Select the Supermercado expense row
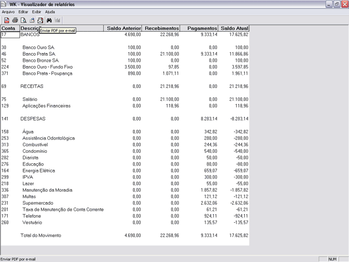This screenshot has width=349, height=262. coord(37,203)
